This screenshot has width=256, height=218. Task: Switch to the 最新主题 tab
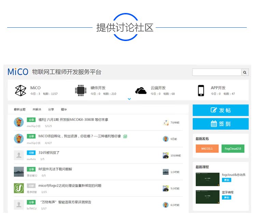coord(19,109)
